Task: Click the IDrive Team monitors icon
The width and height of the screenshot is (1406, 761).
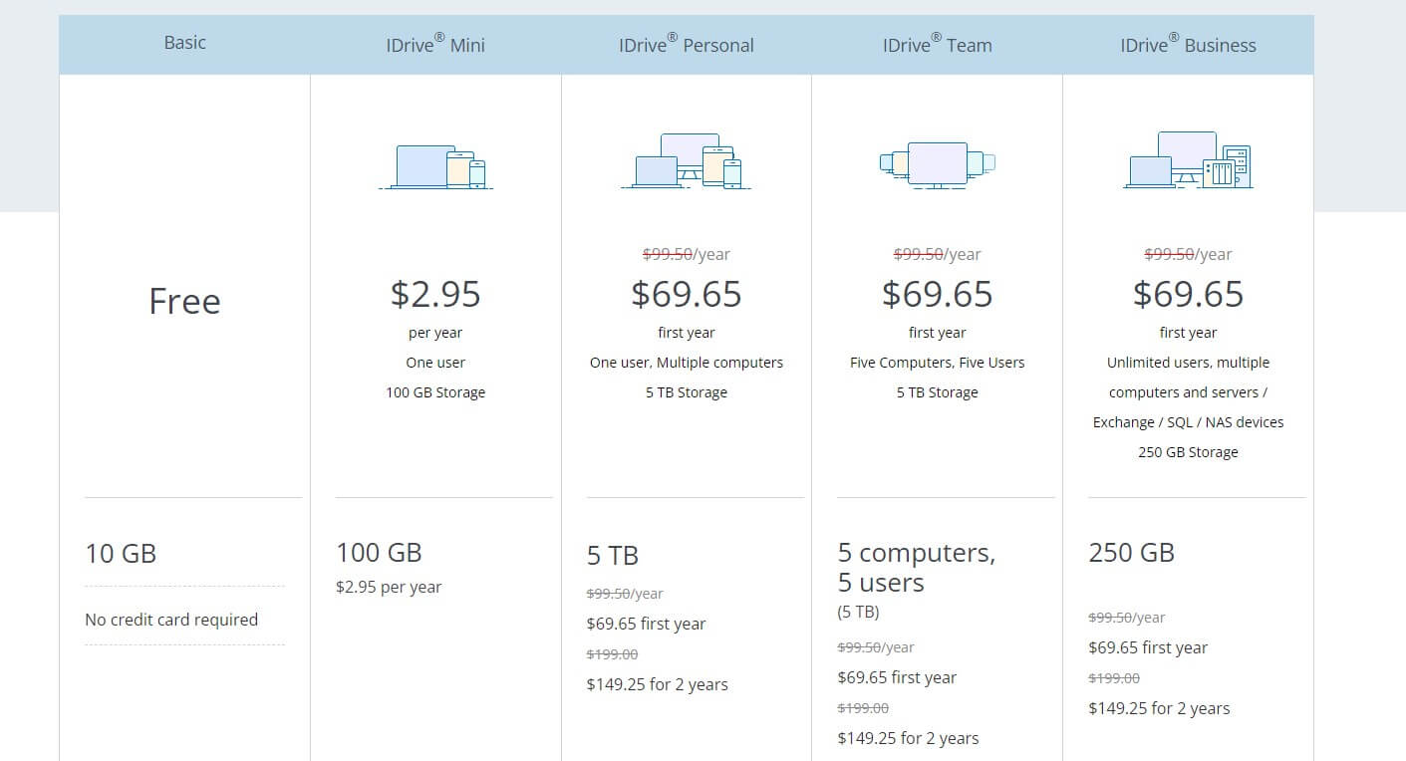Action: pyautogui.click(x=937, y=164)
